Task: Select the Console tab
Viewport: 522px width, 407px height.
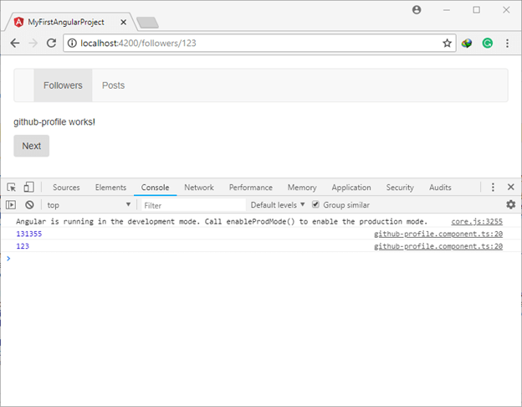Action: click(155, 188)
